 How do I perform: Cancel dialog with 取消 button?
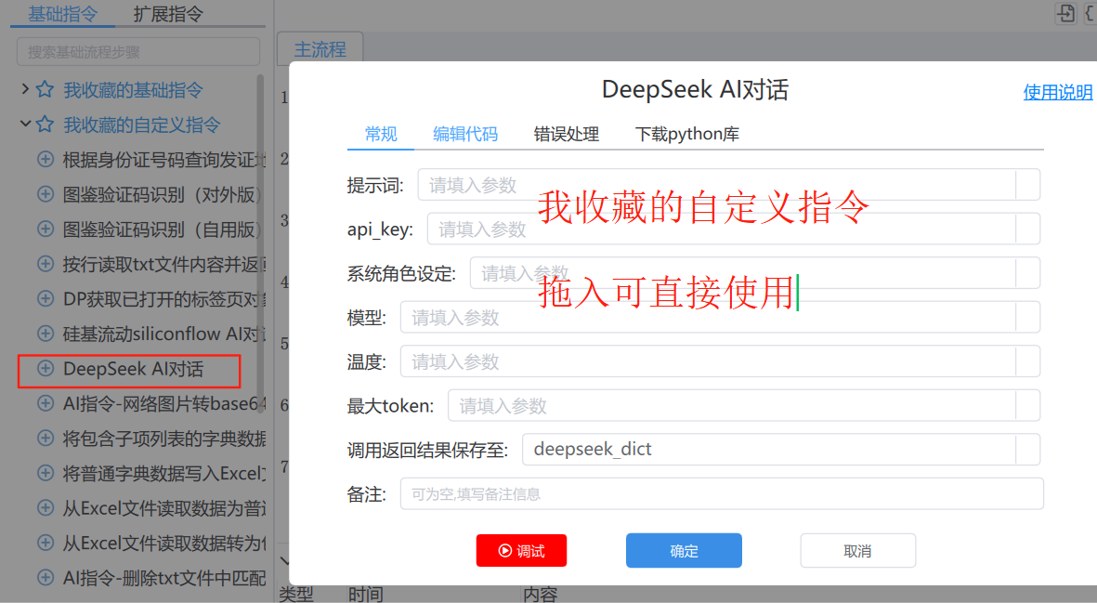point(857,551)
